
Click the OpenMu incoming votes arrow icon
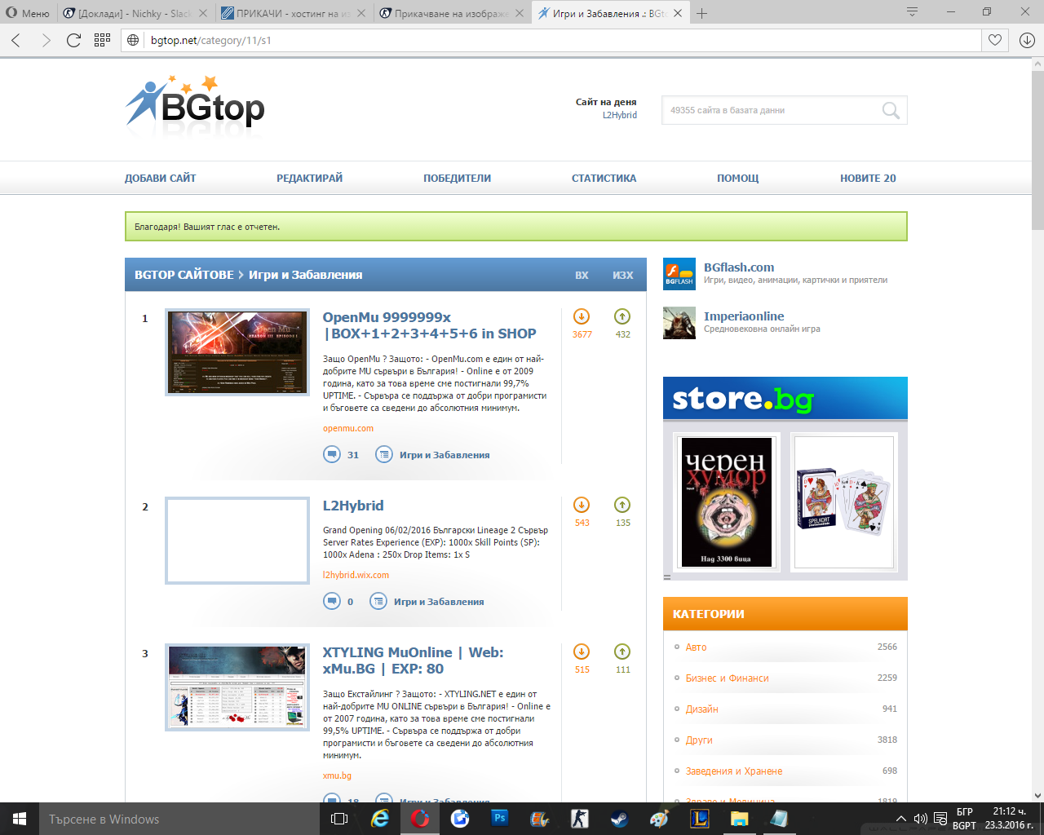[x=582, y=316]
